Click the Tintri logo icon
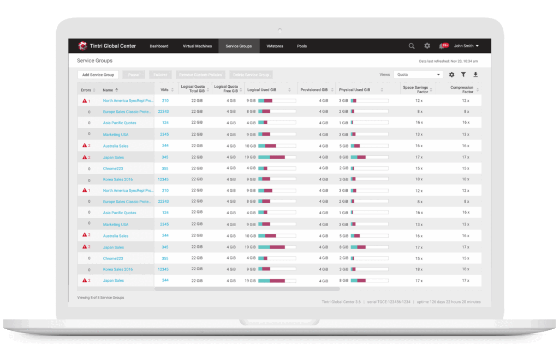The image size is (559, 363). pos(83,46)
